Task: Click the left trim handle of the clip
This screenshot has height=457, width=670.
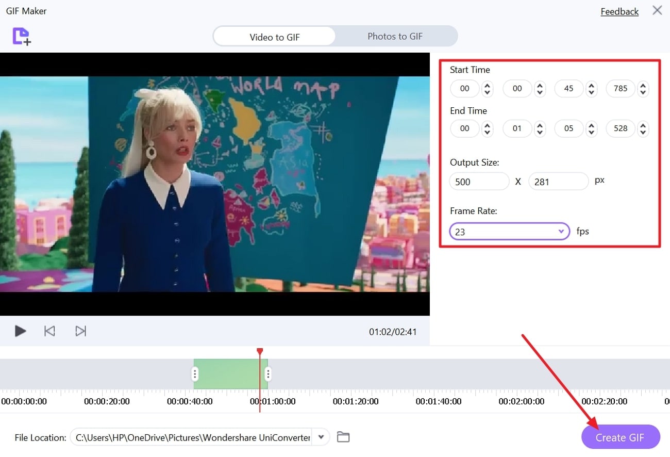Action: coord(195,373)
